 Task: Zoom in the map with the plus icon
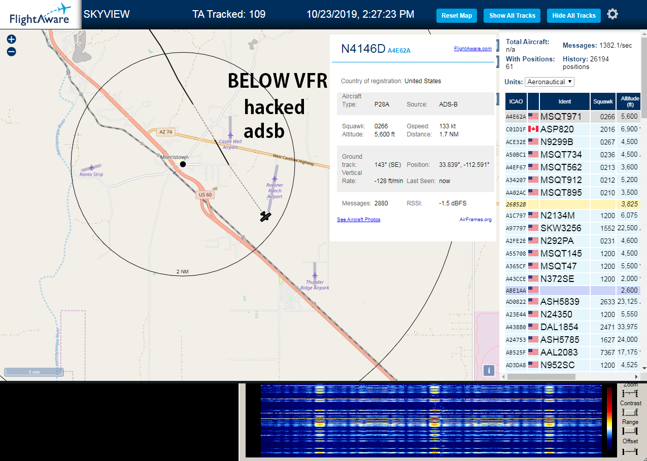tap(11, 40)
